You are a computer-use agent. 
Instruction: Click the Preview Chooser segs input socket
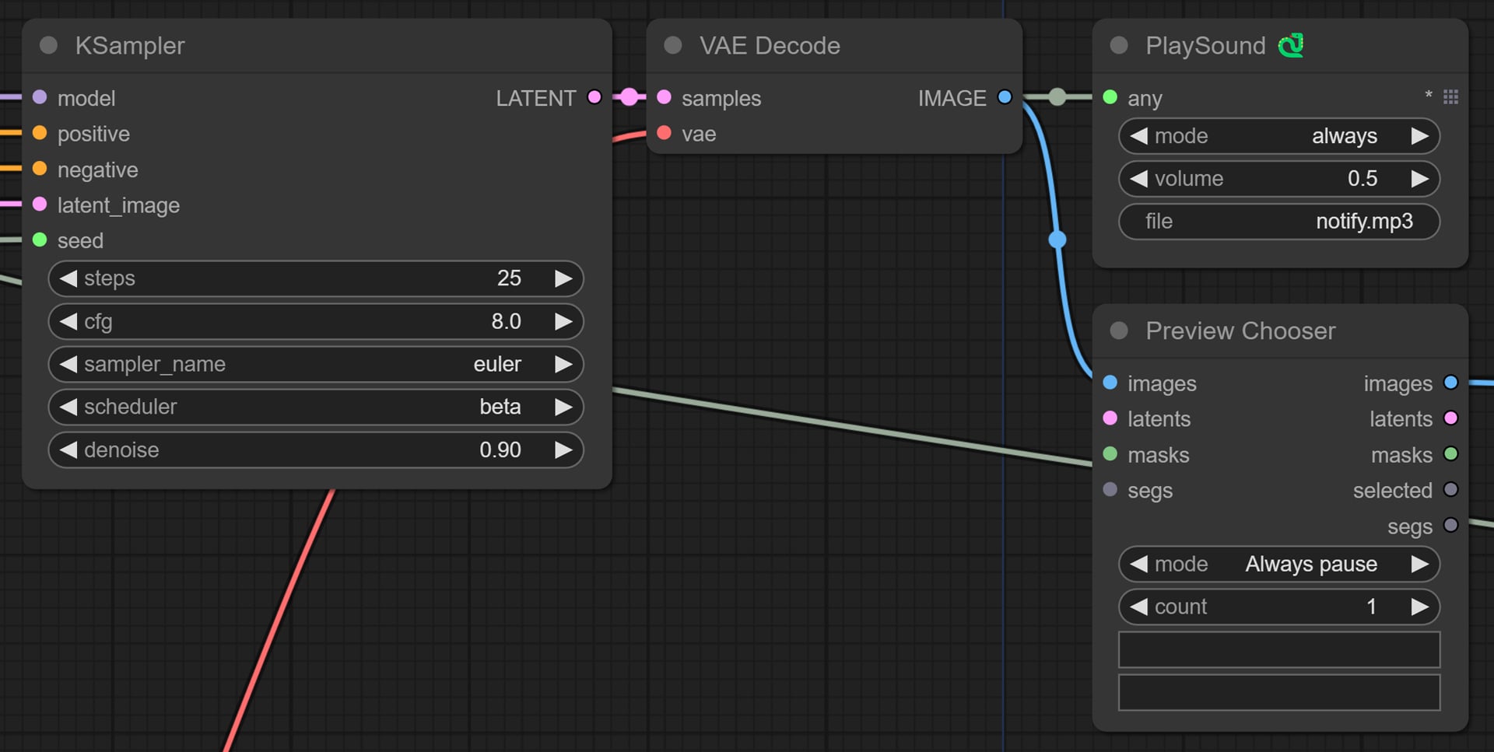(x=1110, y=490)
